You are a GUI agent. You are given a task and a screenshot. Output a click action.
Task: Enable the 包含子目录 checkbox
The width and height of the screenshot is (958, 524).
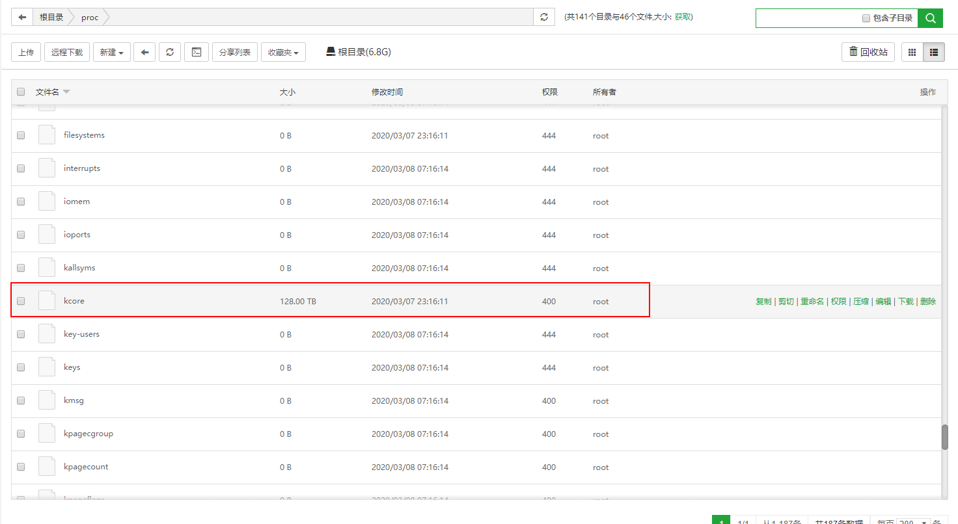(866, 18)
